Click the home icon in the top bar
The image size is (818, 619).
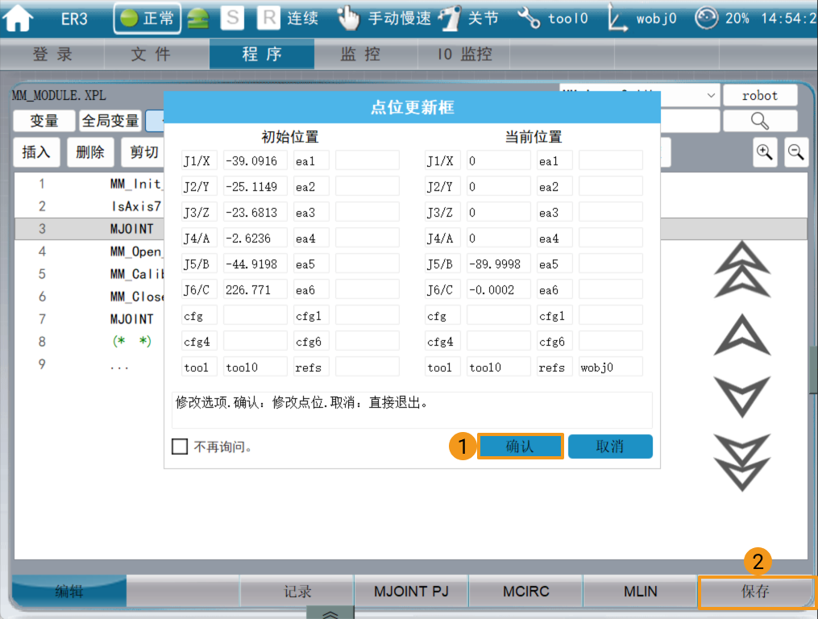point(20,18)
